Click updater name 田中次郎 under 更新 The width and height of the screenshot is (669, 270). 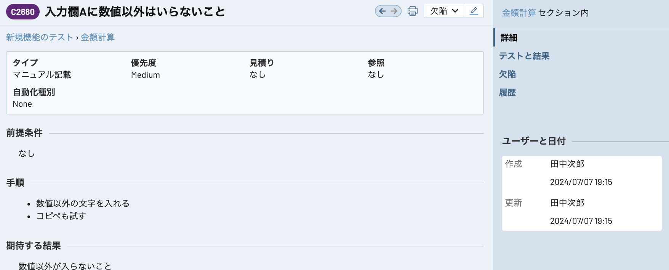567,203
